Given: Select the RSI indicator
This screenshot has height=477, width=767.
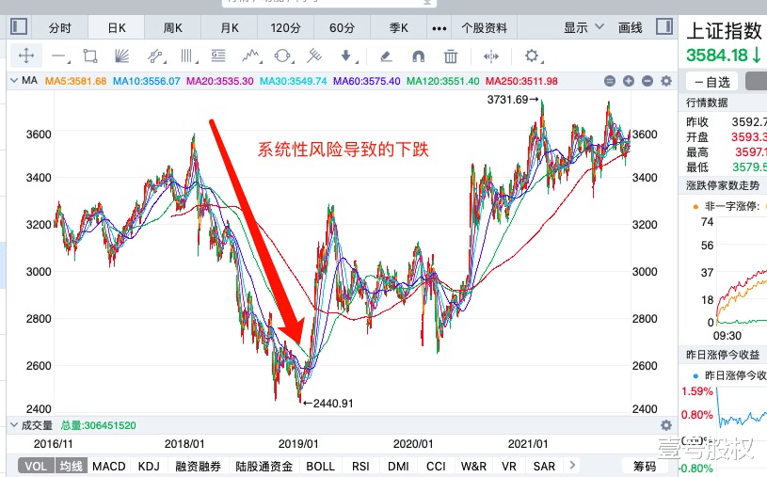Looking at the screenshot, I should pyautogui.click(x=360, y=467).
